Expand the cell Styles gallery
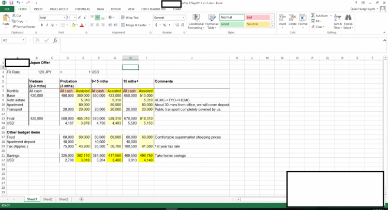Image resolution: width=388 pixels, height=210 pixels. (273, 26)
